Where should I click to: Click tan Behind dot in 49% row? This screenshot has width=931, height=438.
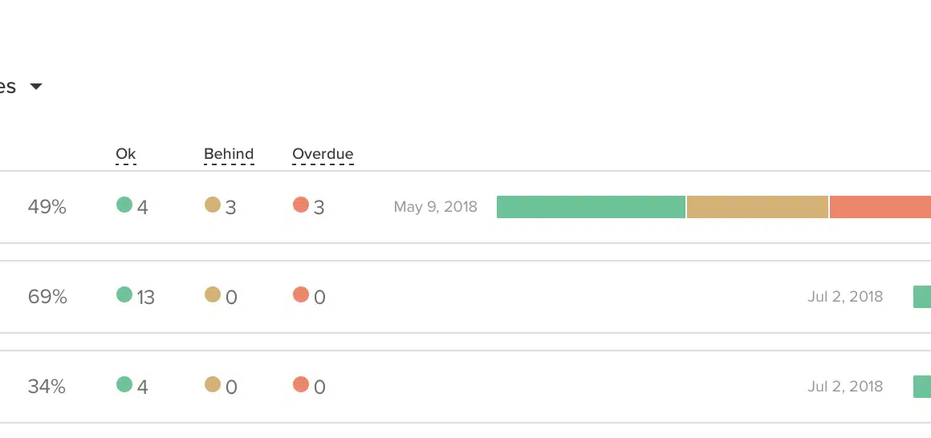213,205
